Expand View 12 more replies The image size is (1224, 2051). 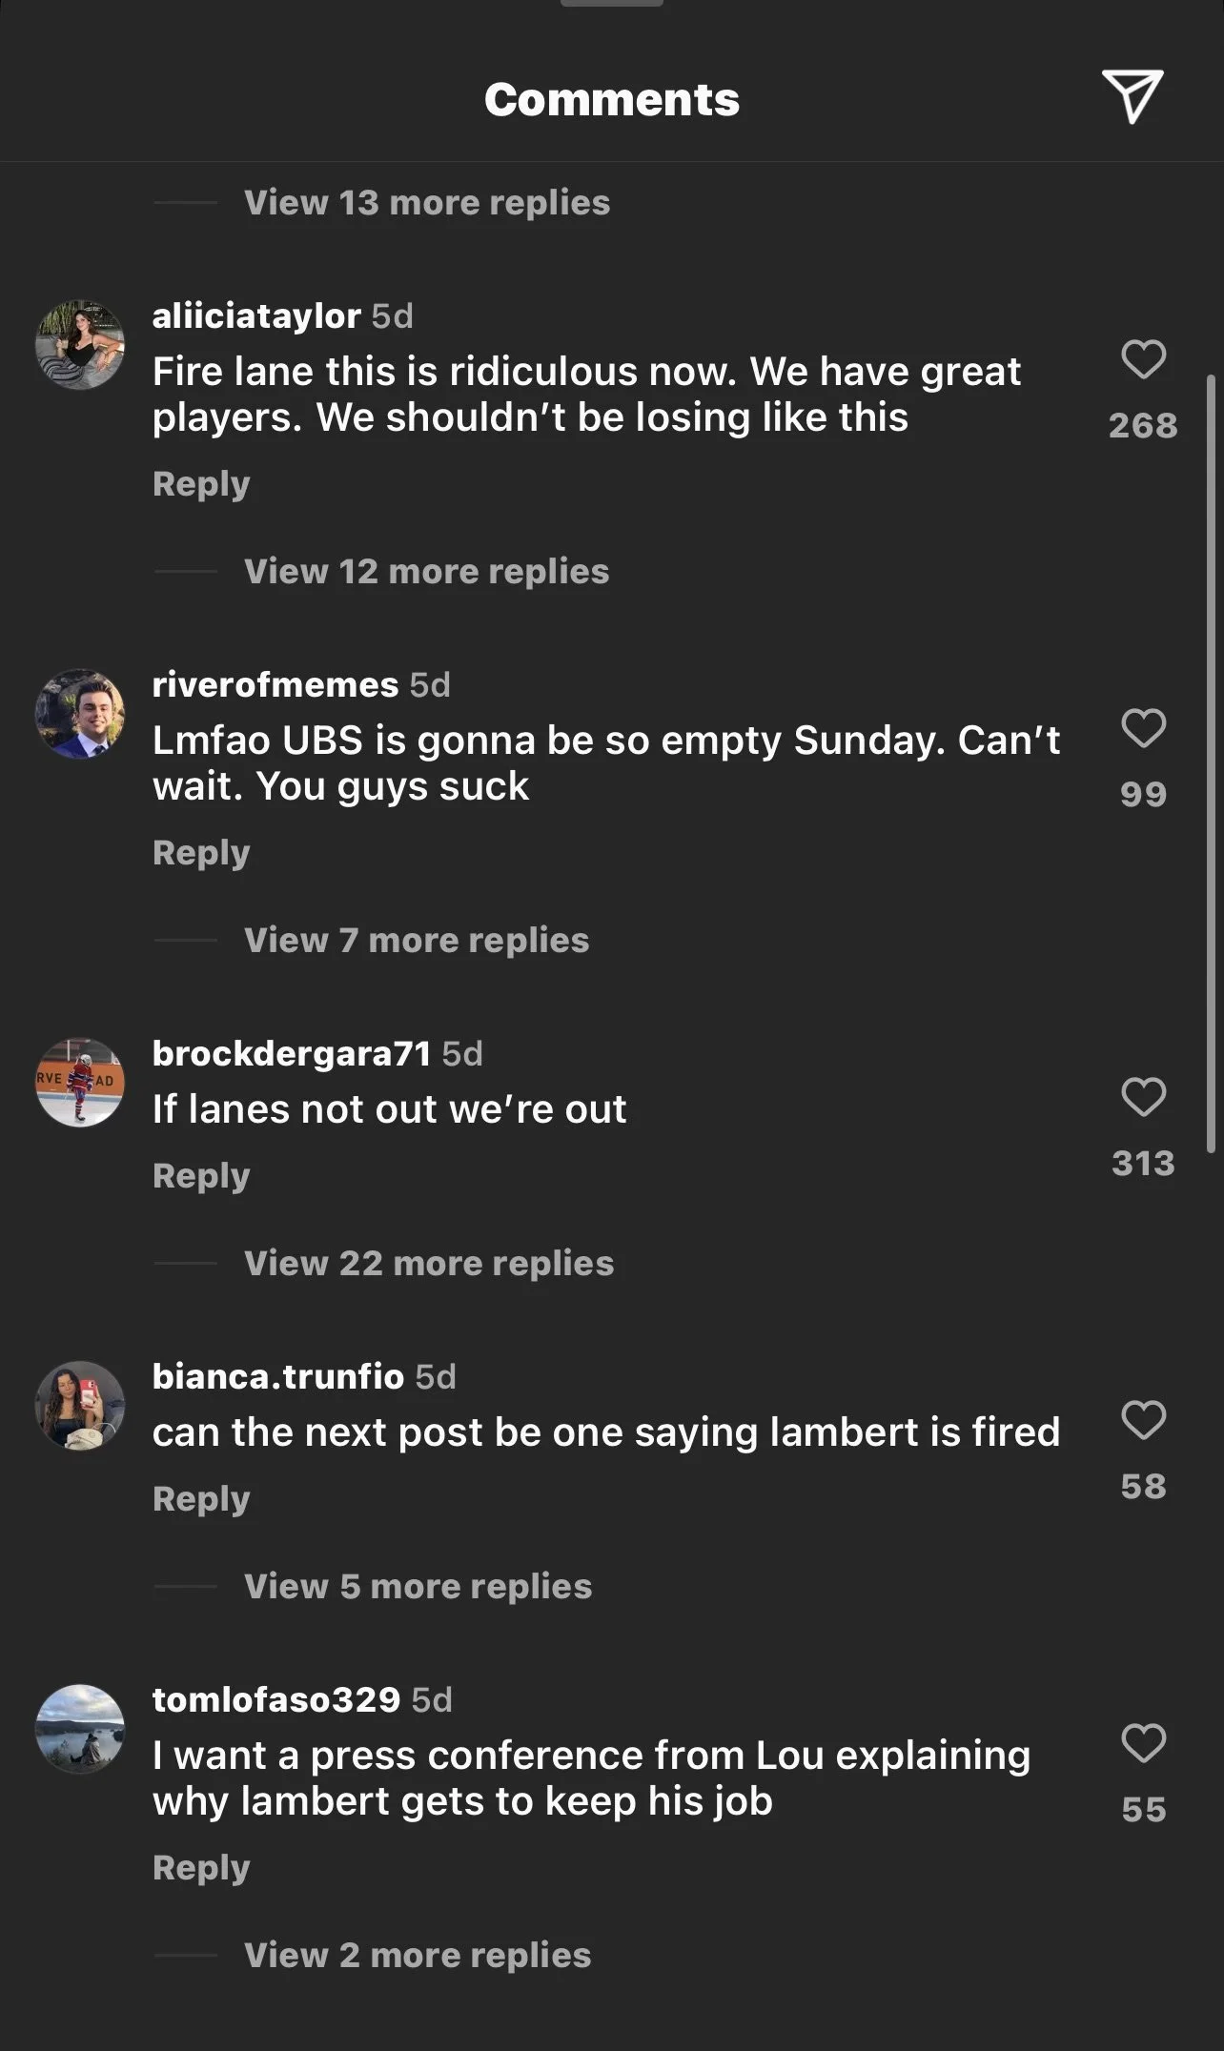point(426,571)
